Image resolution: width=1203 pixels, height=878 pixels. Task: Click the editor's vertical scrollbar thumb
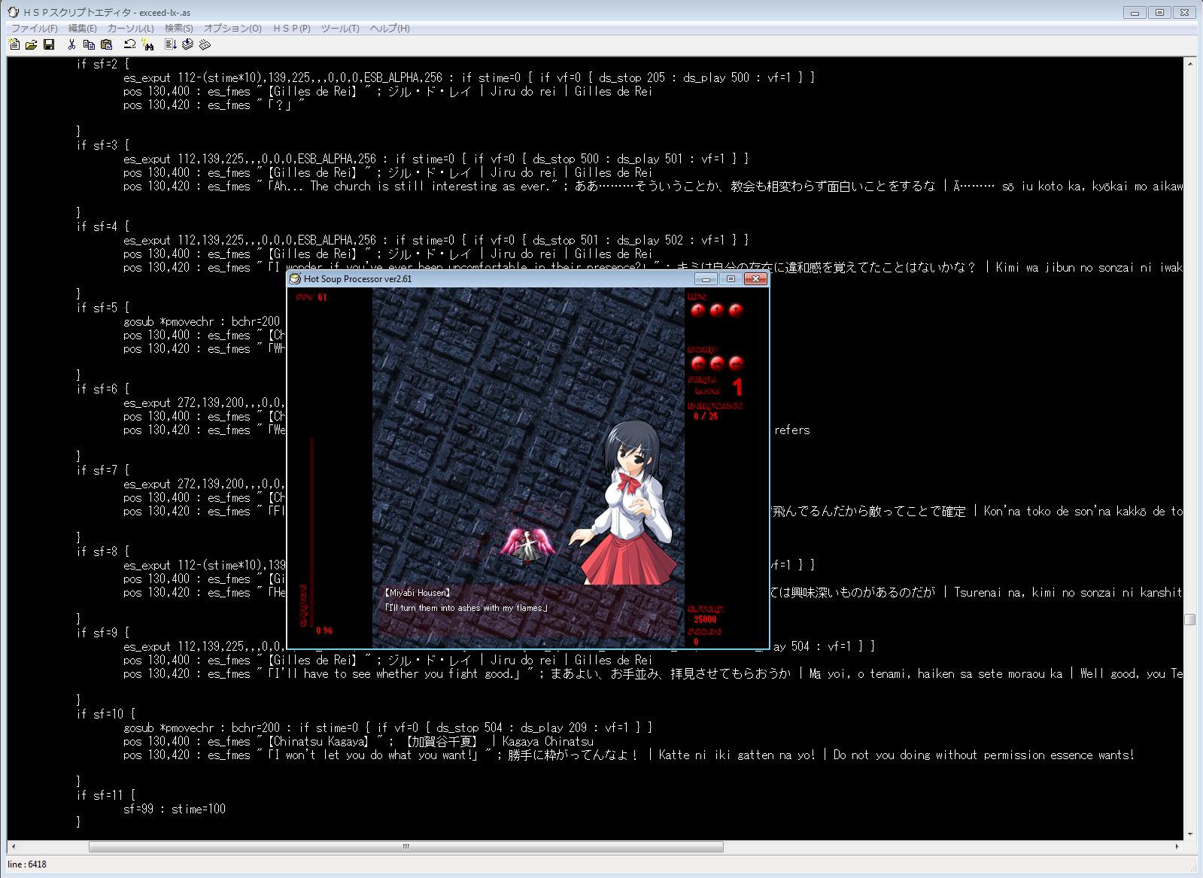coord(1189,619)
